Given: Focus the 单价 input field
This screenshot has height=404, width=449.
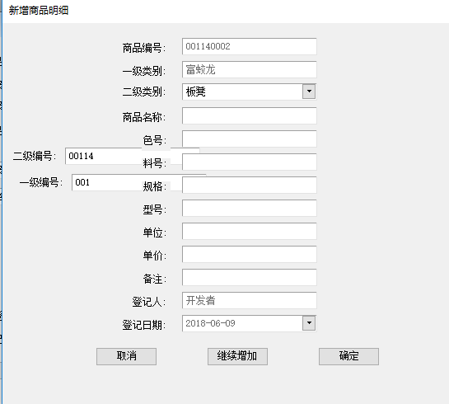Looking at the screenshot, I should (x=249, y=254).
